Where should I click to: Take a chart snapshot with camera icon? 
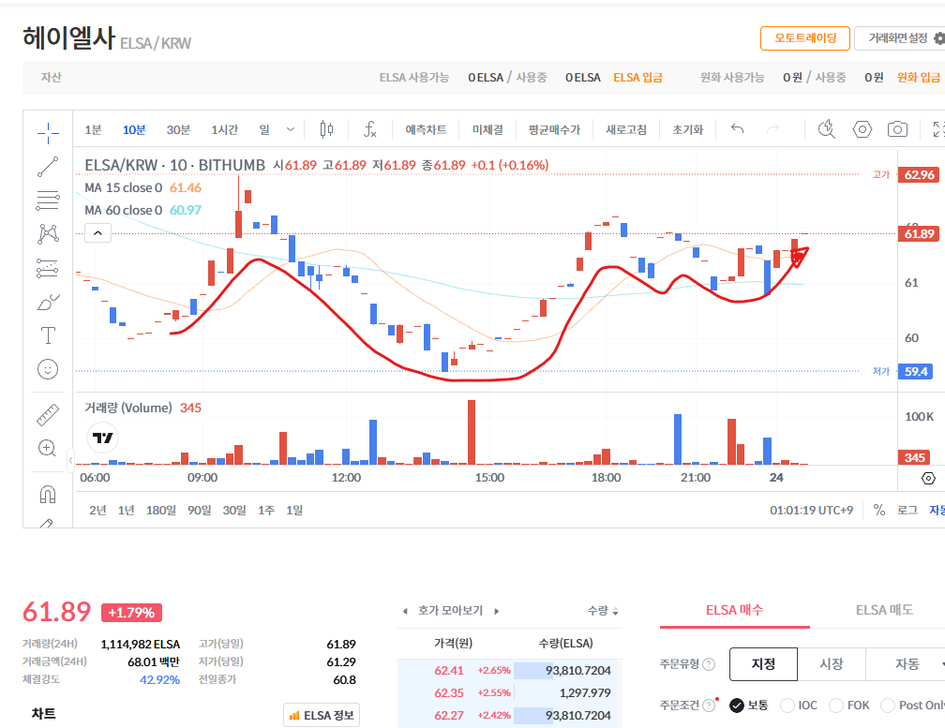pos(897,129)
